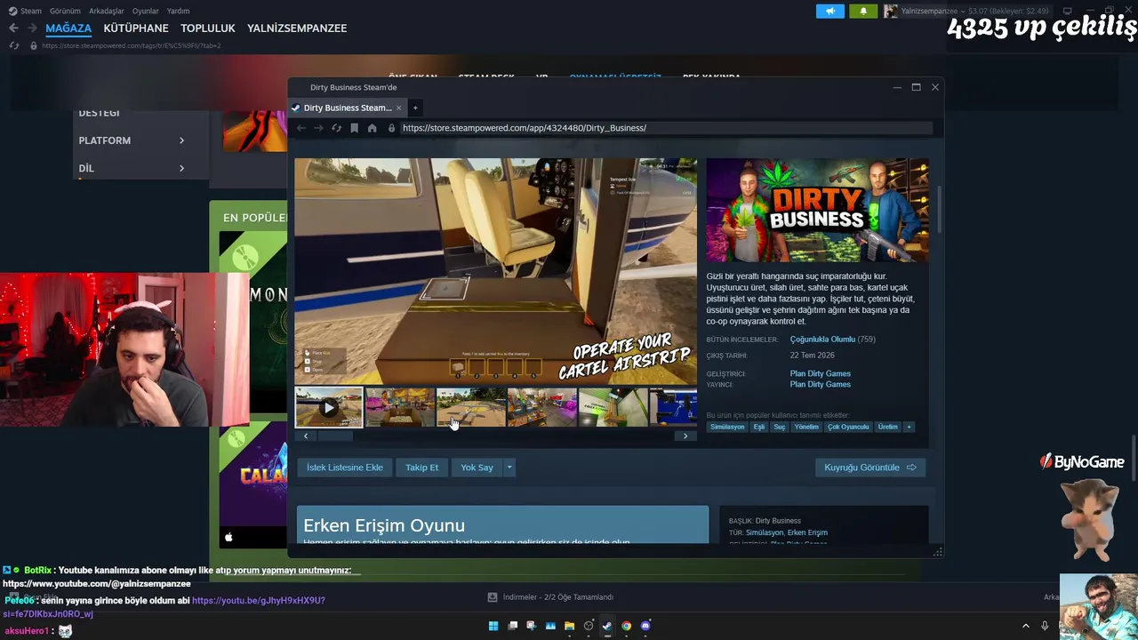Click the microphone tray icon
This screenshot has height=640, width=1138.
[x=1045, y=626]
